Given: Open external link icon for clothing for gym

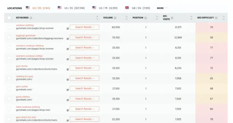Looking at the screenshot, I should [68, 80].
